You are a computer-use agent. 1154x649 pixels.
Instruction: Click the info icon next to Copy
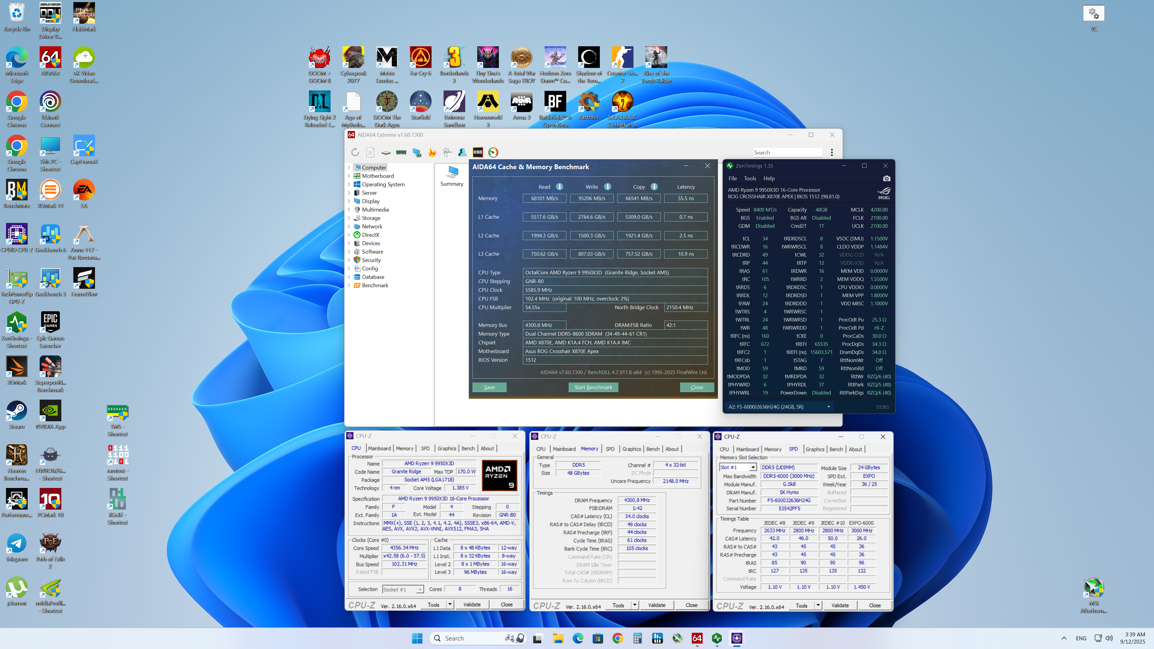[x=654, y=187]
